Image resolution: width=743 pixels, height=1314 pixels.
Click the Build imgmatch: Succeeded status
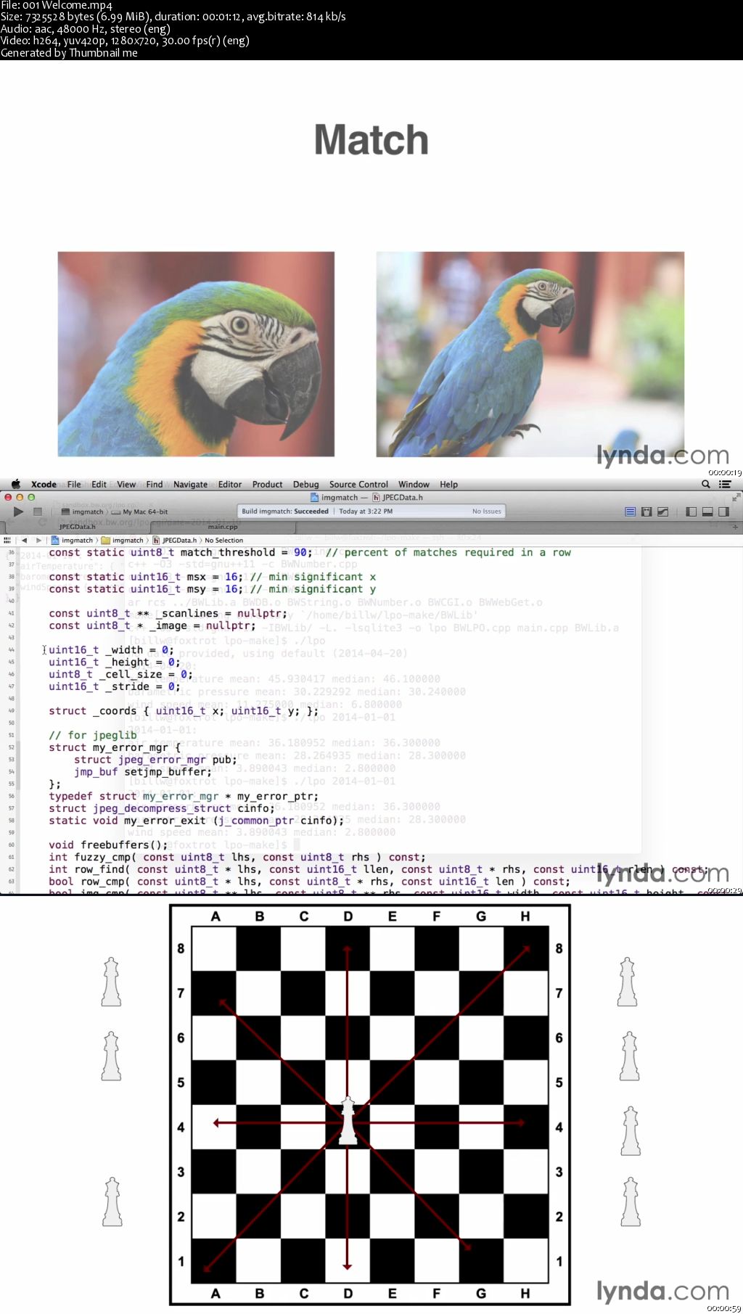(x=285, y=512)
